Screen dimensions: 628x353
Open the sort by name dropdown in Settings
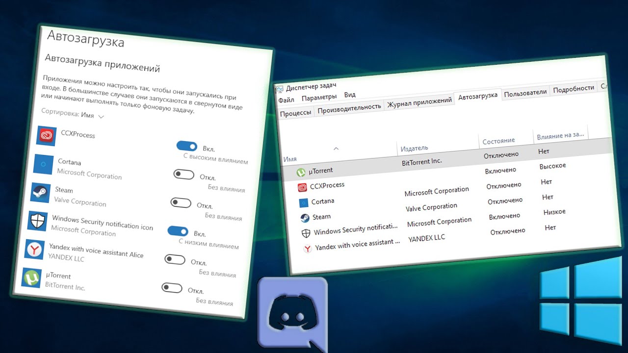point(73,114)
